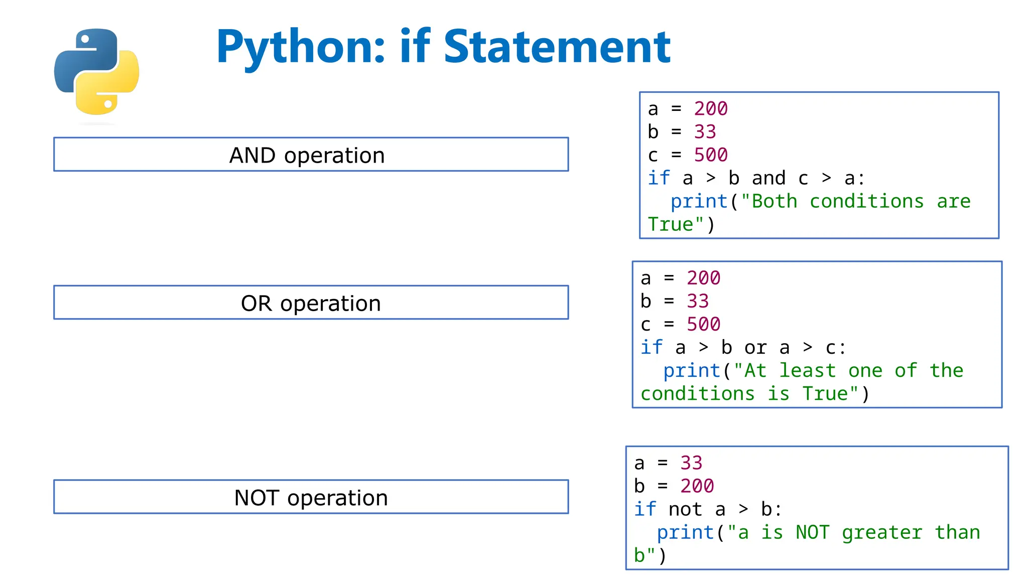Click 'conditions is True")' in OR code box
The image size is (1028, 578).
coord(755,394)
